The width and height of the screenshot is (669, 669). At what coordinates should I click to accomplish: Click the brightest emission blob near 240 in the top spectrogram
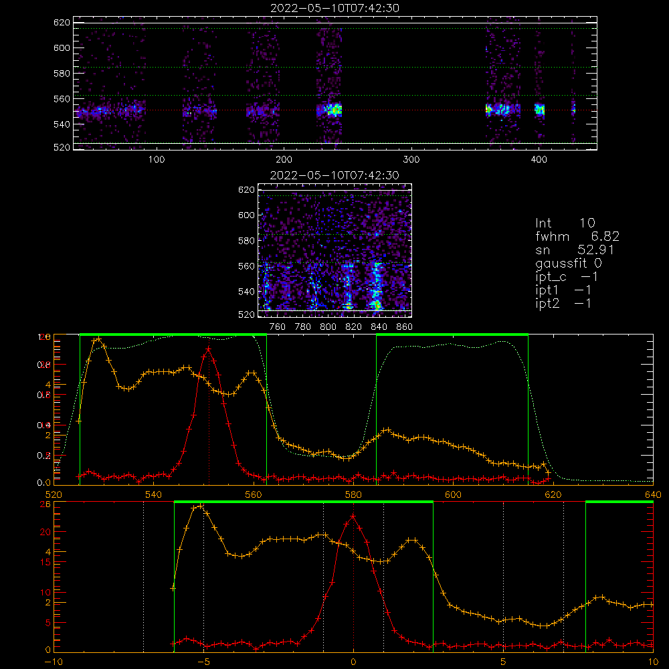(x=334, y=110)
